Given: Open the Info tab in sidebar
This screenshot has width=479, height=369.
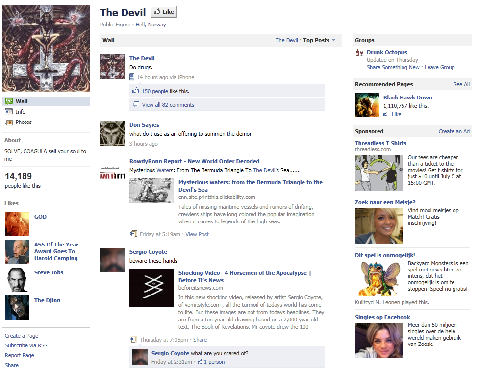Looking at the screenshot, I should tap(21, 112).
